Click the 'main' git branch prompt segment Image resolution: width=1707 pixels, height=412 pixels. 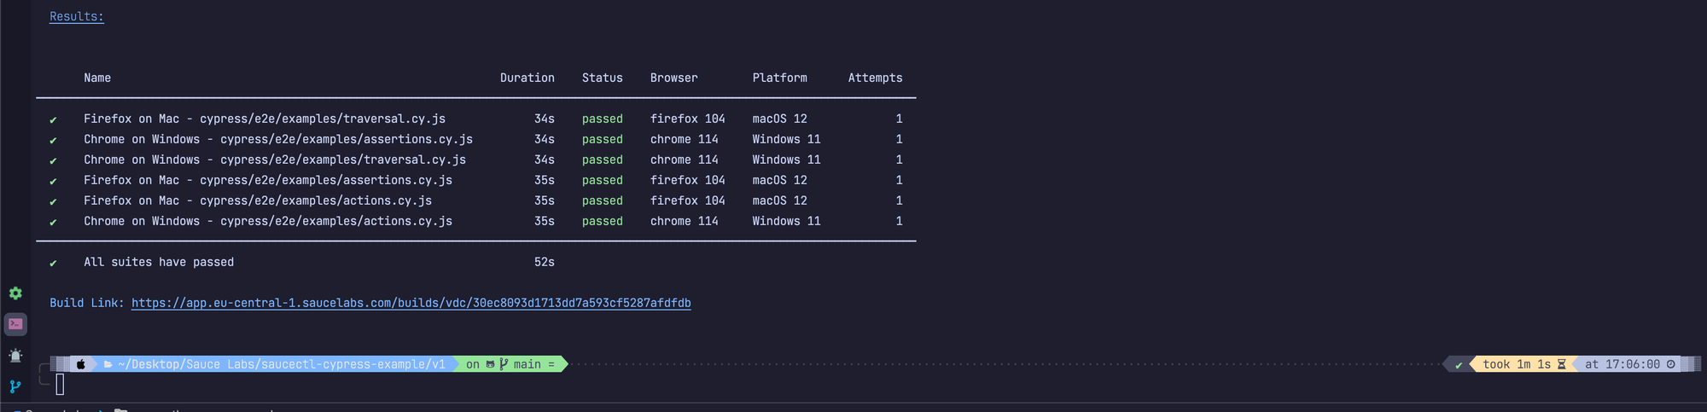tap(527, 364)
